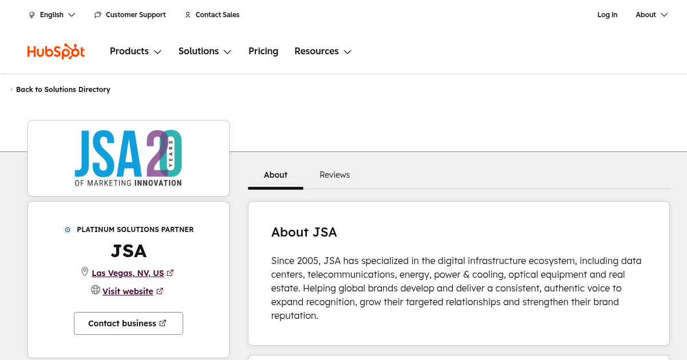Click the About JSA heading

tap(304, 233)
